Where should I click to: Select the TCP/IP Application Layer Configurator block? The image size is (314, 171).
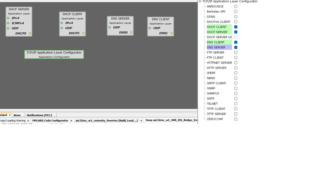[x=54, y=54]
